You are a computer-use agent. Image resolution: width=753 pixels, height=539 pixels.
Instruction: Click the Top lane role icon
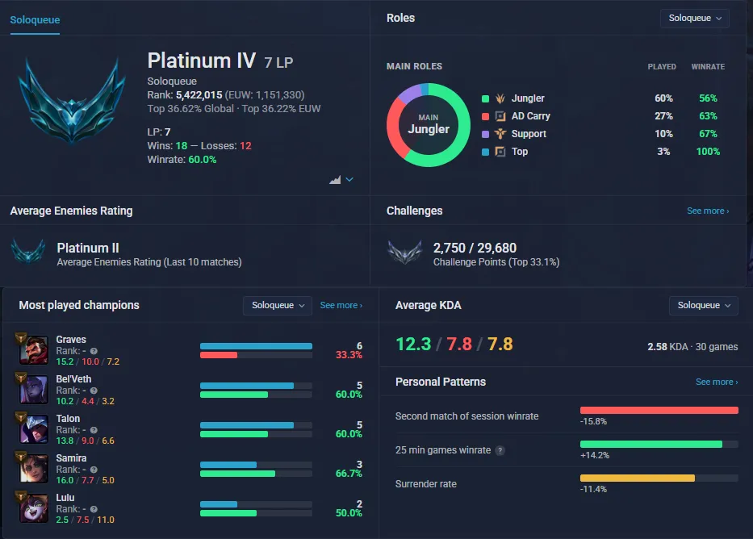pos(500,152)
